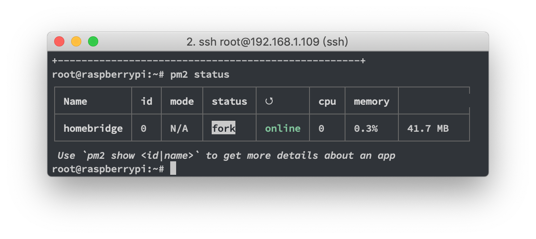The image size is (536, 239).
Task: Minimize the terminal using the yellow button
Action: tap(76, 41)
